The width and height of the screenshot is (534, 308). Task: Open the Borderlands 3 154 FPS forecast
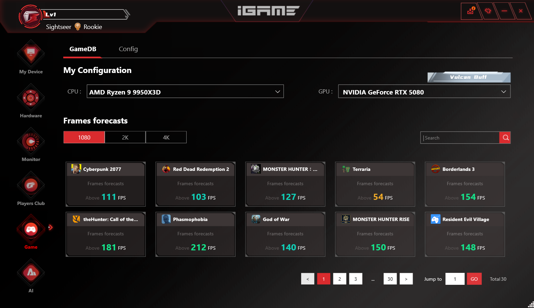point(465,184)
